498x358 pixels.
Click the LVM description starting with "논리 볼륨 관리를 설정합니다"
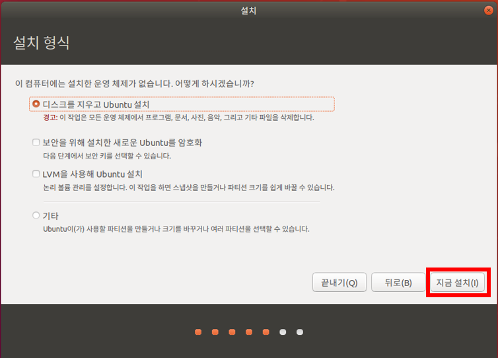click(189, 188)
